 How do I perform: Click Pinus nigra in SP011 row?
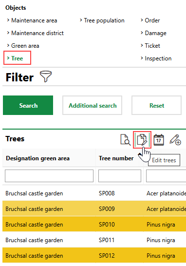tap(161, 240)
